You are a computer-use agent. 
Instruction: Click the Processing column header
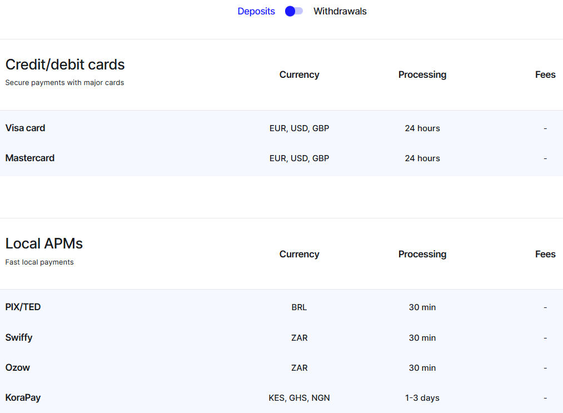[422, 74]
